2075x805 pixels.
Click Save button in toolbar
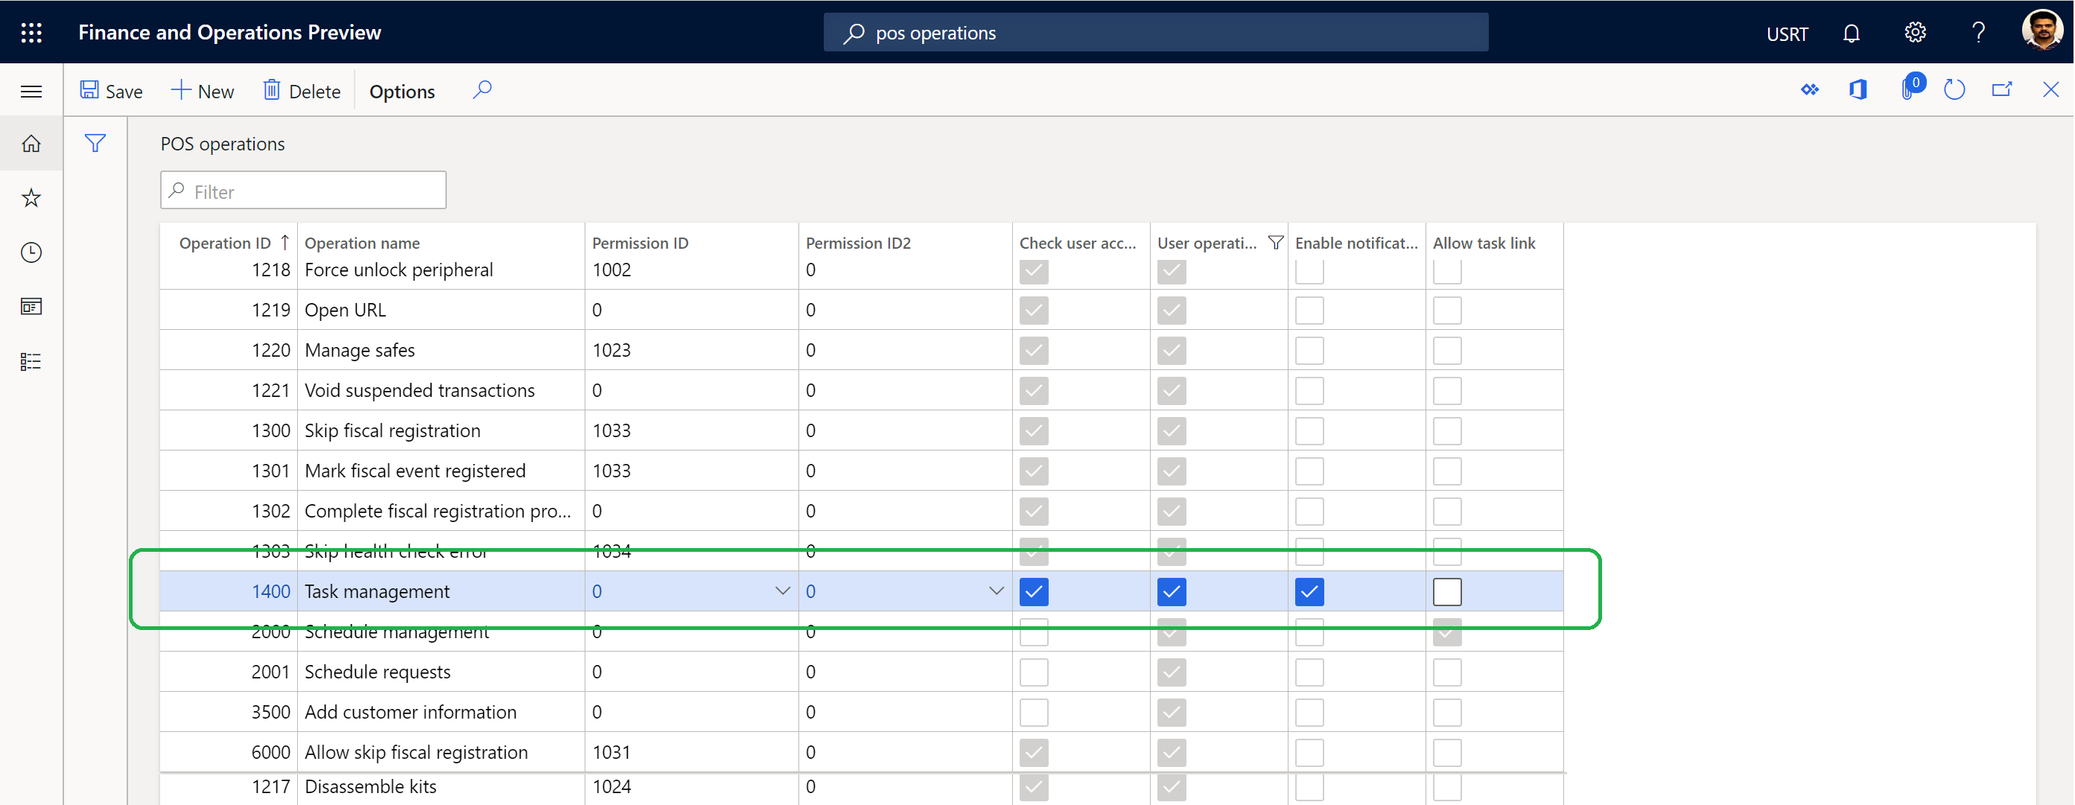click(x=114, y=90)
